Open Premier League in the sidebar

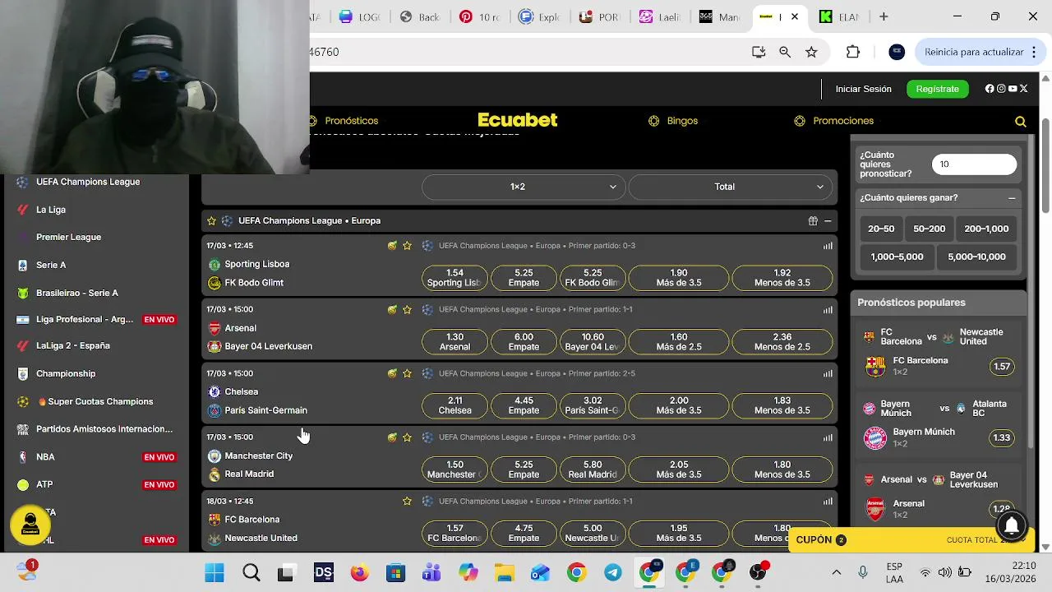[68, 237]
